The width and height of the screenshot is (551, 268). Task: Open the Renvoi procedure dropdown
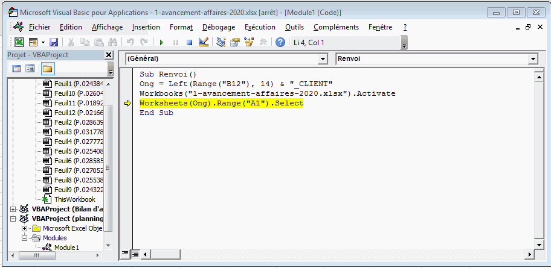click(532, 59)
